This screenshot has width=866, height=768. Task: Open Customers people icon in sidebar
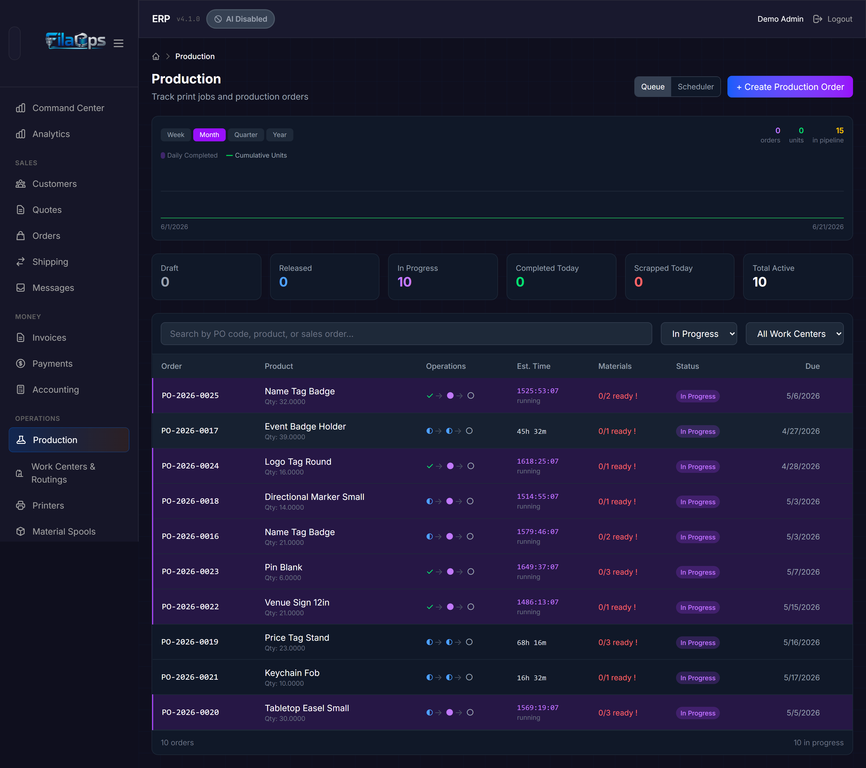[20, 184]
